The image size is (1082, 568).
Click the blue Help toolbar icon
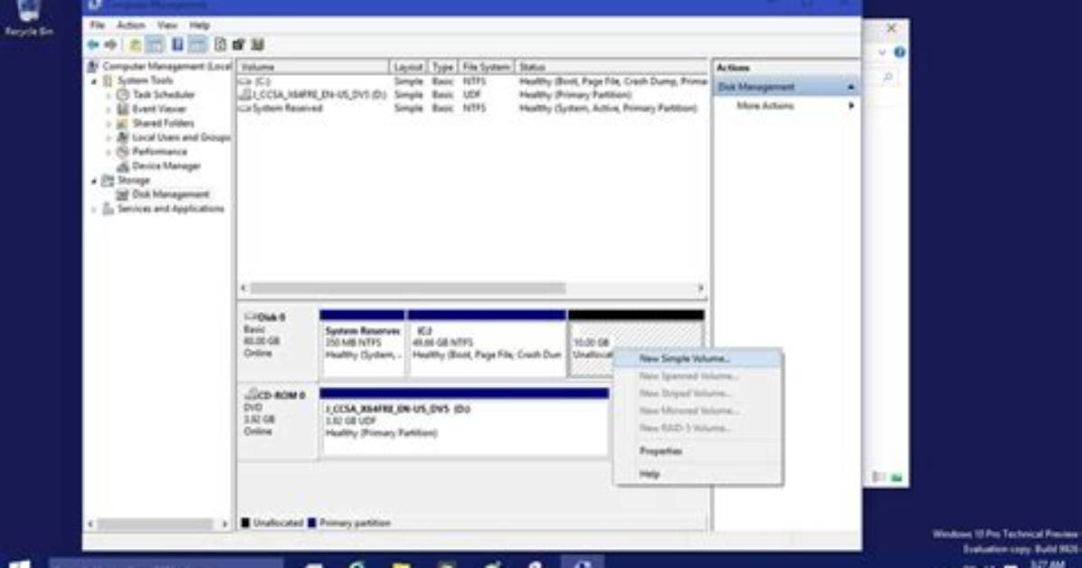[x=177, y=45]
